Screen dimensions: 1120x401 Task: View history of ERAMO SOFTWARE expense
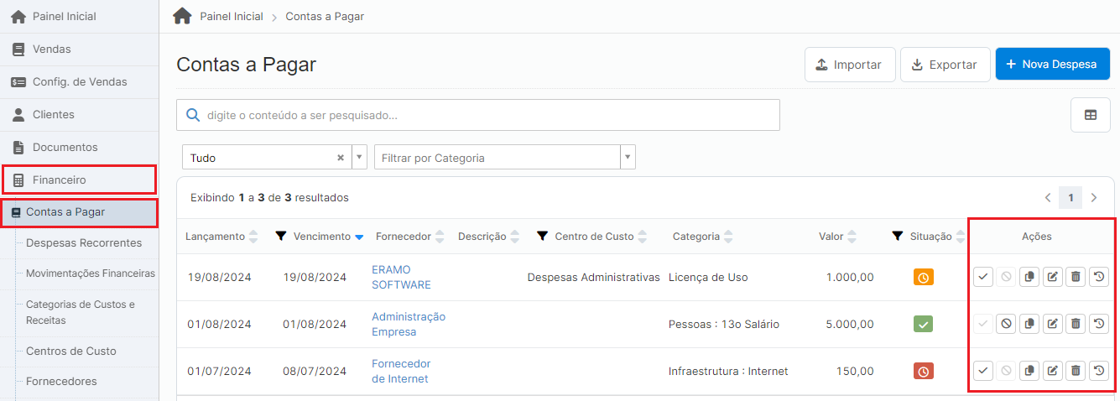(1098, 277)
